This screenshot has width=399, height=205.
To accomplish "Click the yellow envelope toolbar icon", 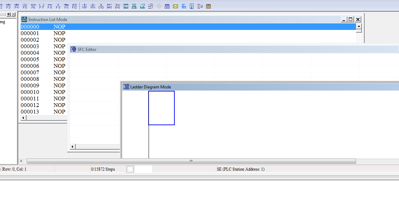I will [175, 6].
